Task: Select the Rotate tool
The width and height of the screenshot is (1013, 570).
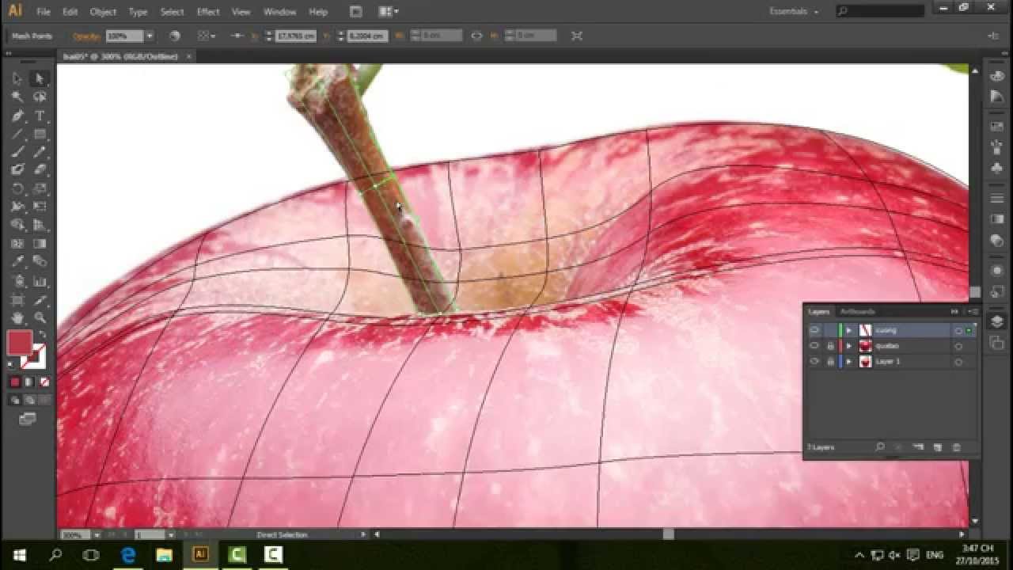Action: pos(17,188)
